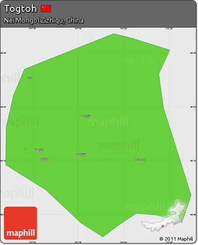Screen dimensions: 198x245
Task: Click the red maphill logo
Action: (21, 223)
